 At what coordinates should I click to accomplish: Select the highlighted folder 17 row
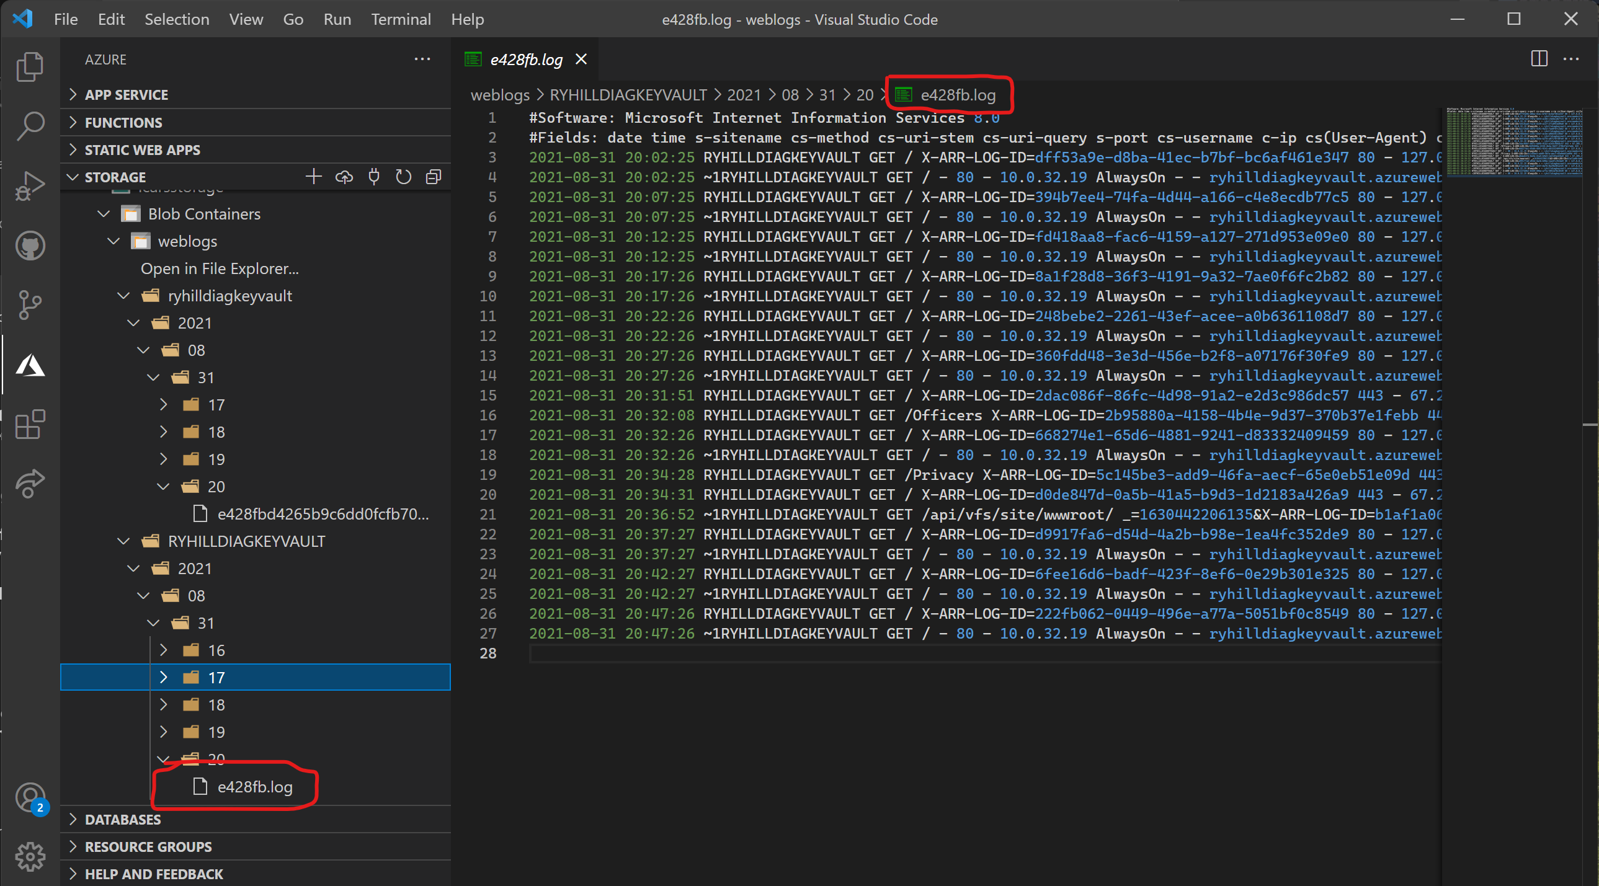pyautogui.click(x=256, y=678)
